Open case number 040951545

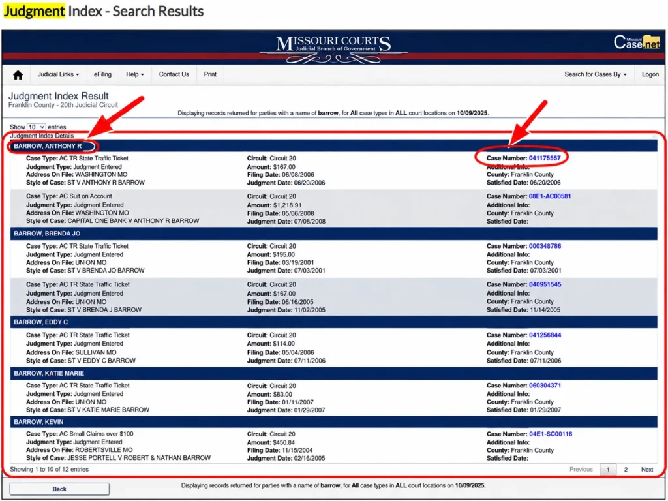pyautogui.click(x=545, y=284)
